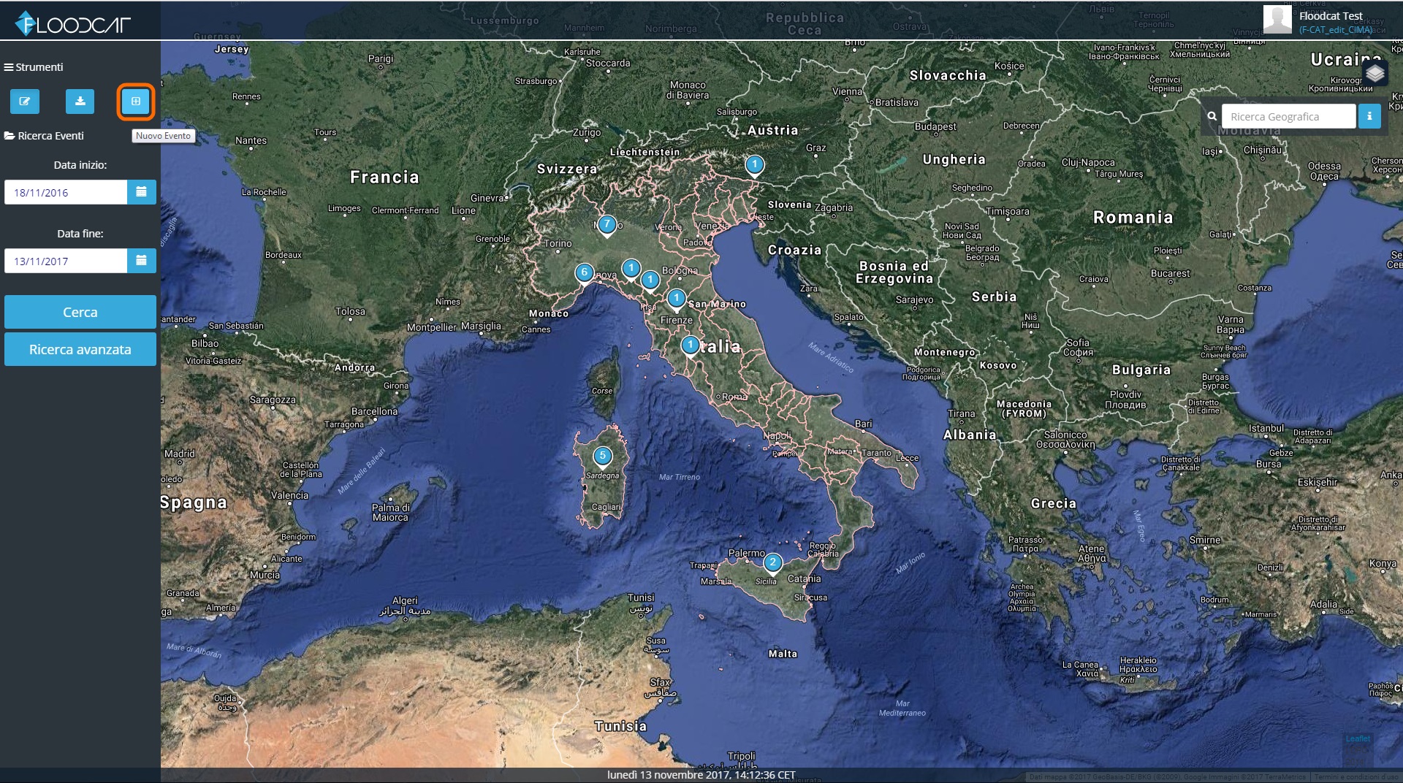
Task: Select the cluster marker 7 near Torino
Action: pos(607,225)
